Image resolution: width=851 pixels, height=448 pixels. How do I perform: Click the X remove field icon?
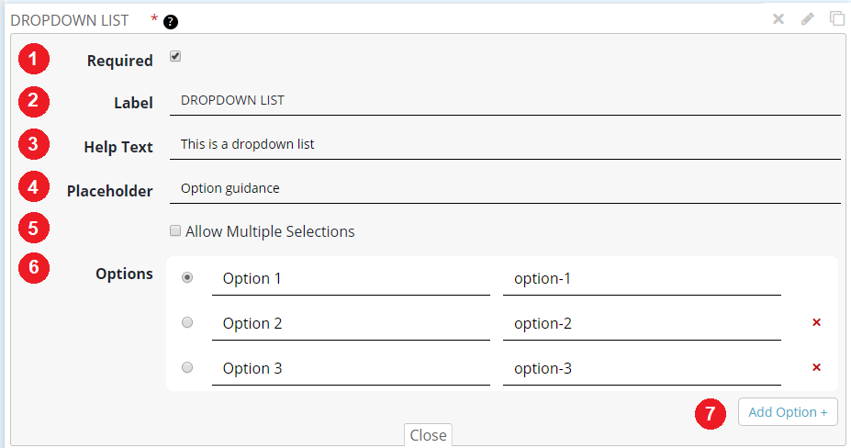tap(778, 18)
